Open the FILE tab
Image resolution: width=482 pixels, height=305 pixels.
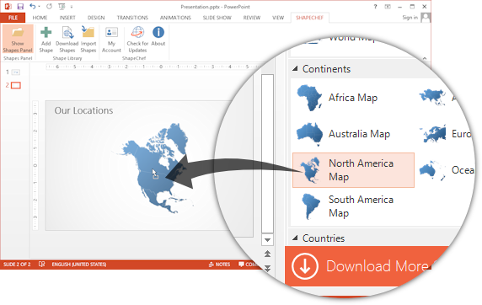13,18
